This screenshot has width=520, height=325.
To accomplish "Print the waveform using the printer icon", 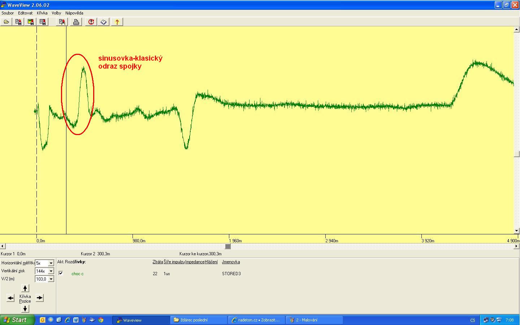I will tap(76, 22).
